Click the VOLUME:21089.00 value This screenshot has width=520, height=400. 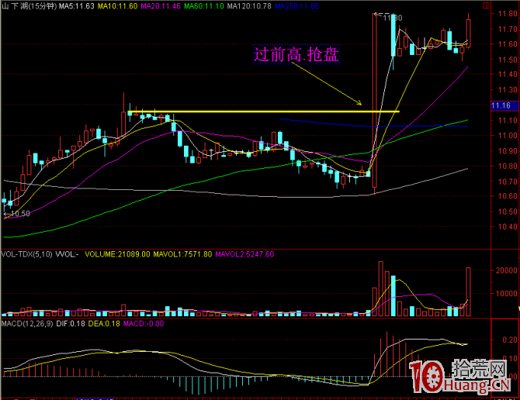117,254
